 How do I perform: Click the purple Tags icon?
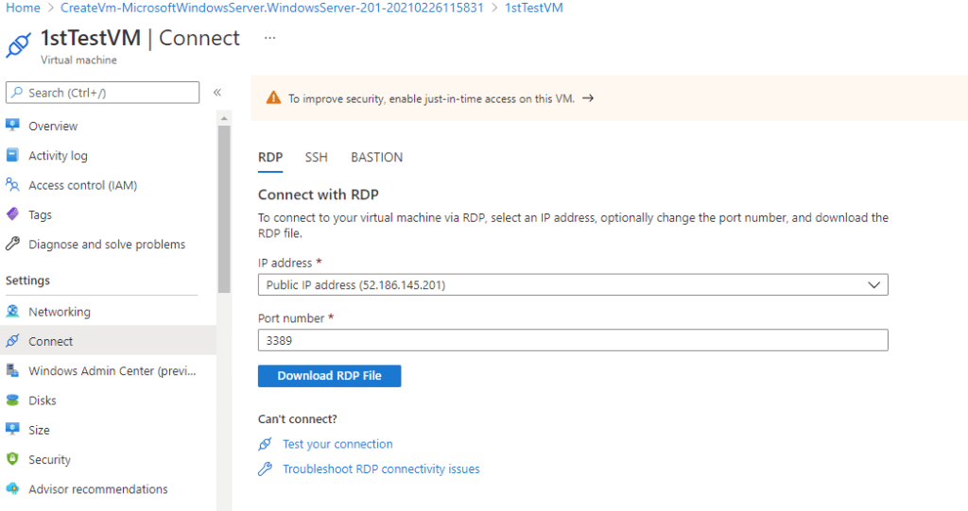(12, 214)
